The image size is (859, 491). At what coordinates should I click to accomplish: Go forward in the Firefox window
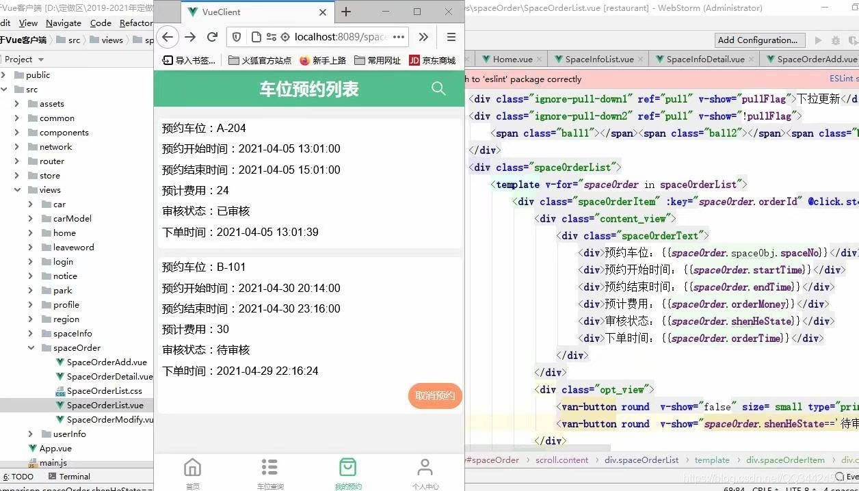190,37
